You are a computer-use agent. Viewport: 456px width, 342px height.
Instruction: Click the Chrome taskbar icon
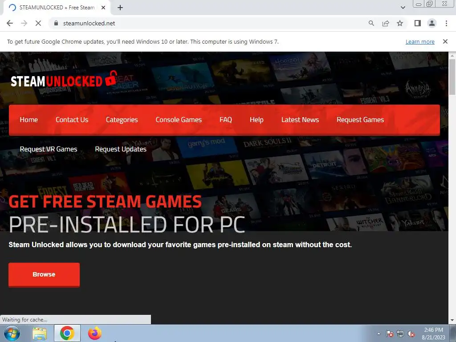click(x=67, y=333)
